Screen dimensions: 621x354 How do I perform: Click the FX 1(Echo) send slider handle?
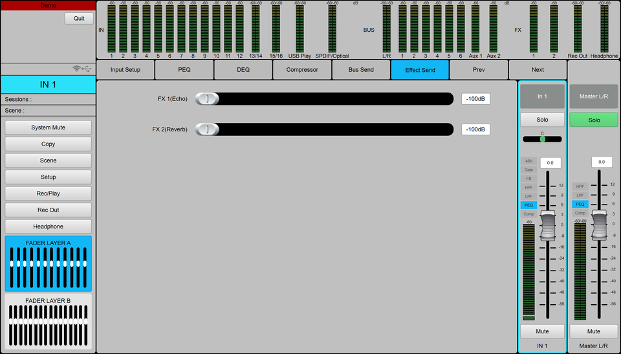(x=207, y=99)
